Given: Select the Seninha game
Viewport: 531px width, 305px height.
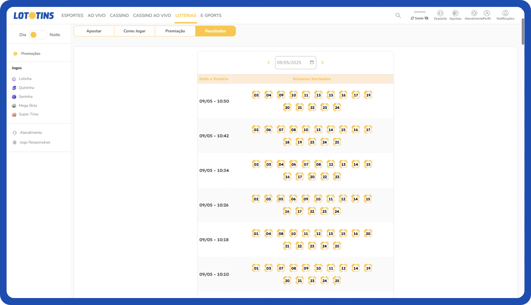Looking at the screenshot, I should tap(26, 97).
